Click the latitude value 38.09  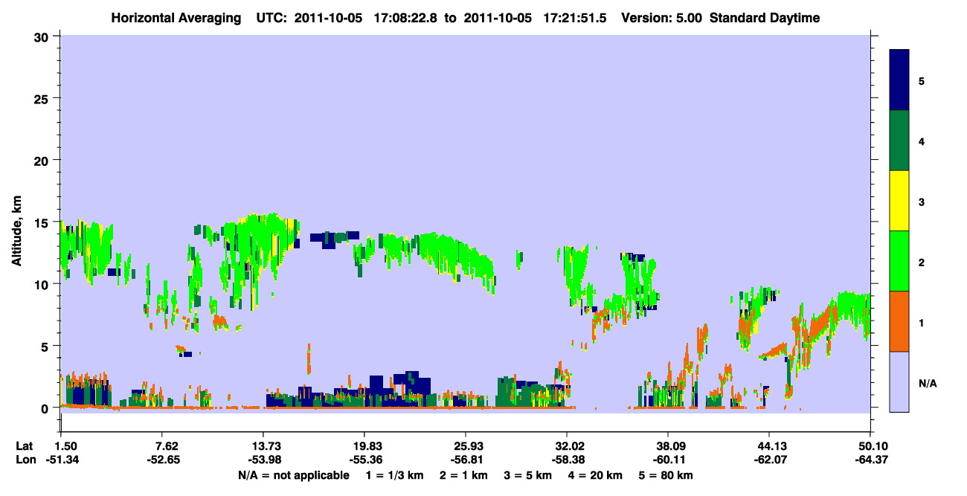pyautogui.click(x=668, y=446)
